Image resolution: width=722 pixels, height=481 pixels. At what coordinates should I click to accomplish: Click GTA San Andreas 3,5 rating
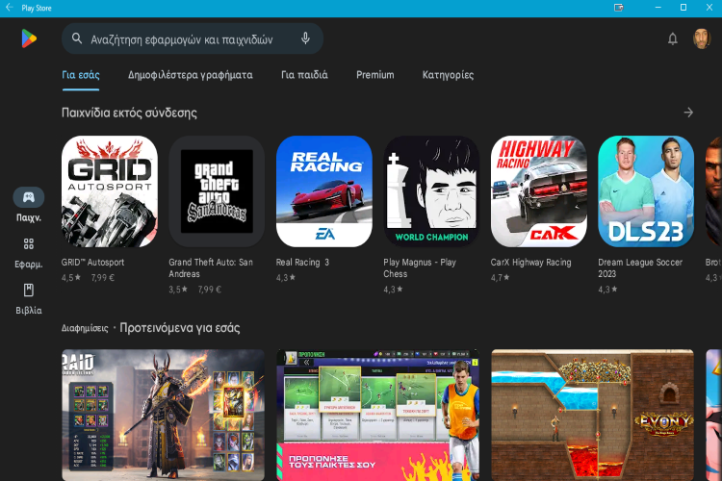pyautogui.click(x=178, y=290)
